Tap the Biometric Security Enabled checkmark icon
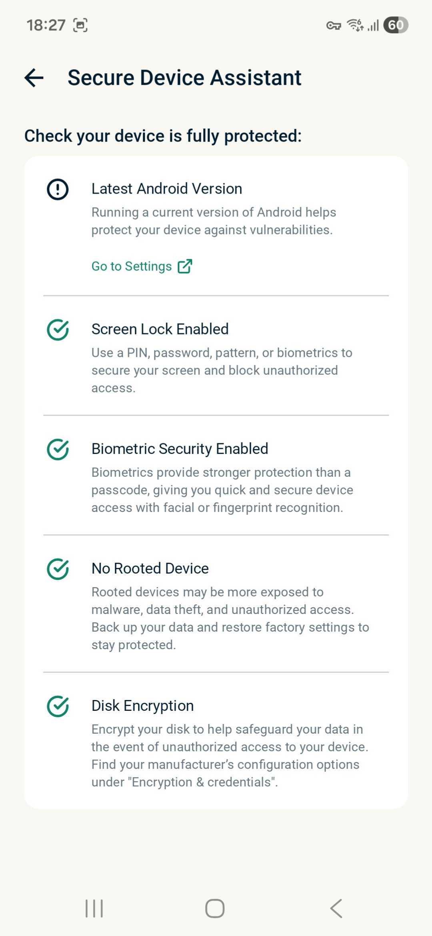This screenshot has height=936, width=432. [58, 450]
